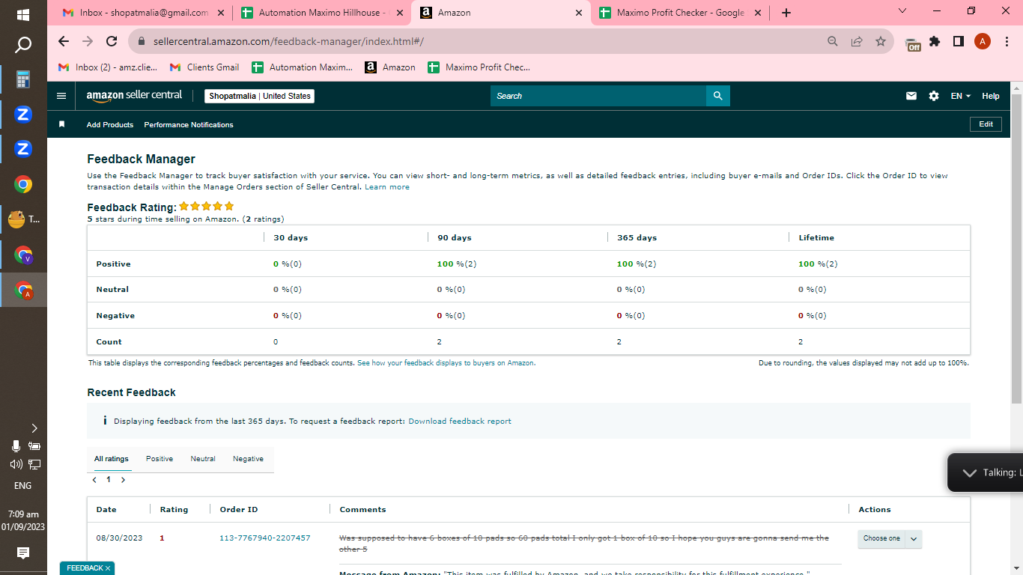Open the Chrome three-dot menu
The image size is (1023, 575).
coord(1007,42)
